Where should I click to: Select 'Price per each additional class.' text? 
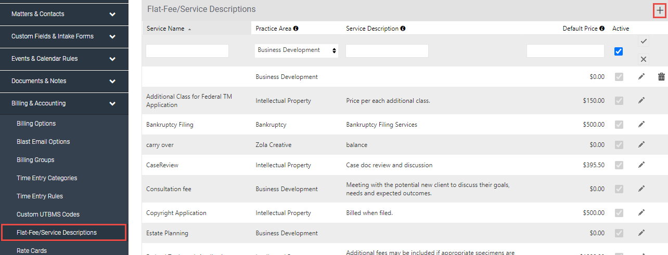click(x=388, y=101)
